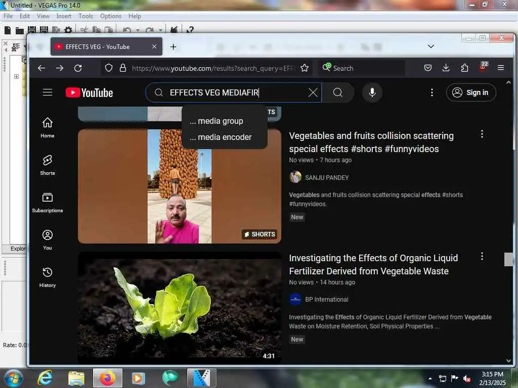Click Firefox forward arrow
Viewport: 518px width, 388px height.
point(60,68)
